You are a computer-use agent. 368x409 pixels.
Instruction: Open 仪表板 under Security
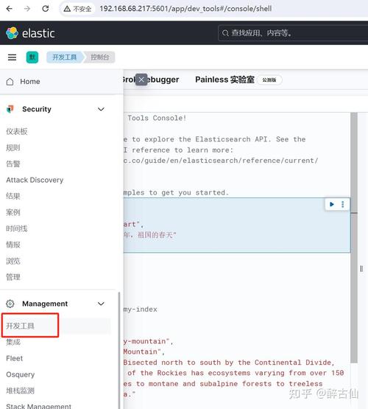tap(17, 131)
